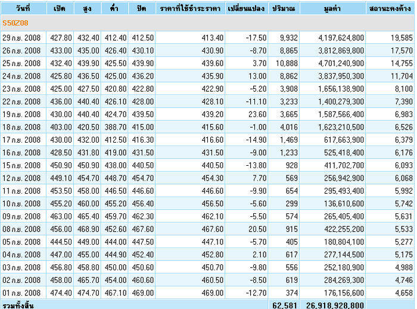Viewport: 417px width, 309px height.
Task: Click the value 1,656,138,900
Action: pos(341,89)
